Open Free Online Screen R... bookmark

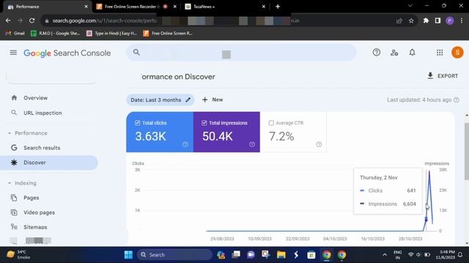[168, 34]
